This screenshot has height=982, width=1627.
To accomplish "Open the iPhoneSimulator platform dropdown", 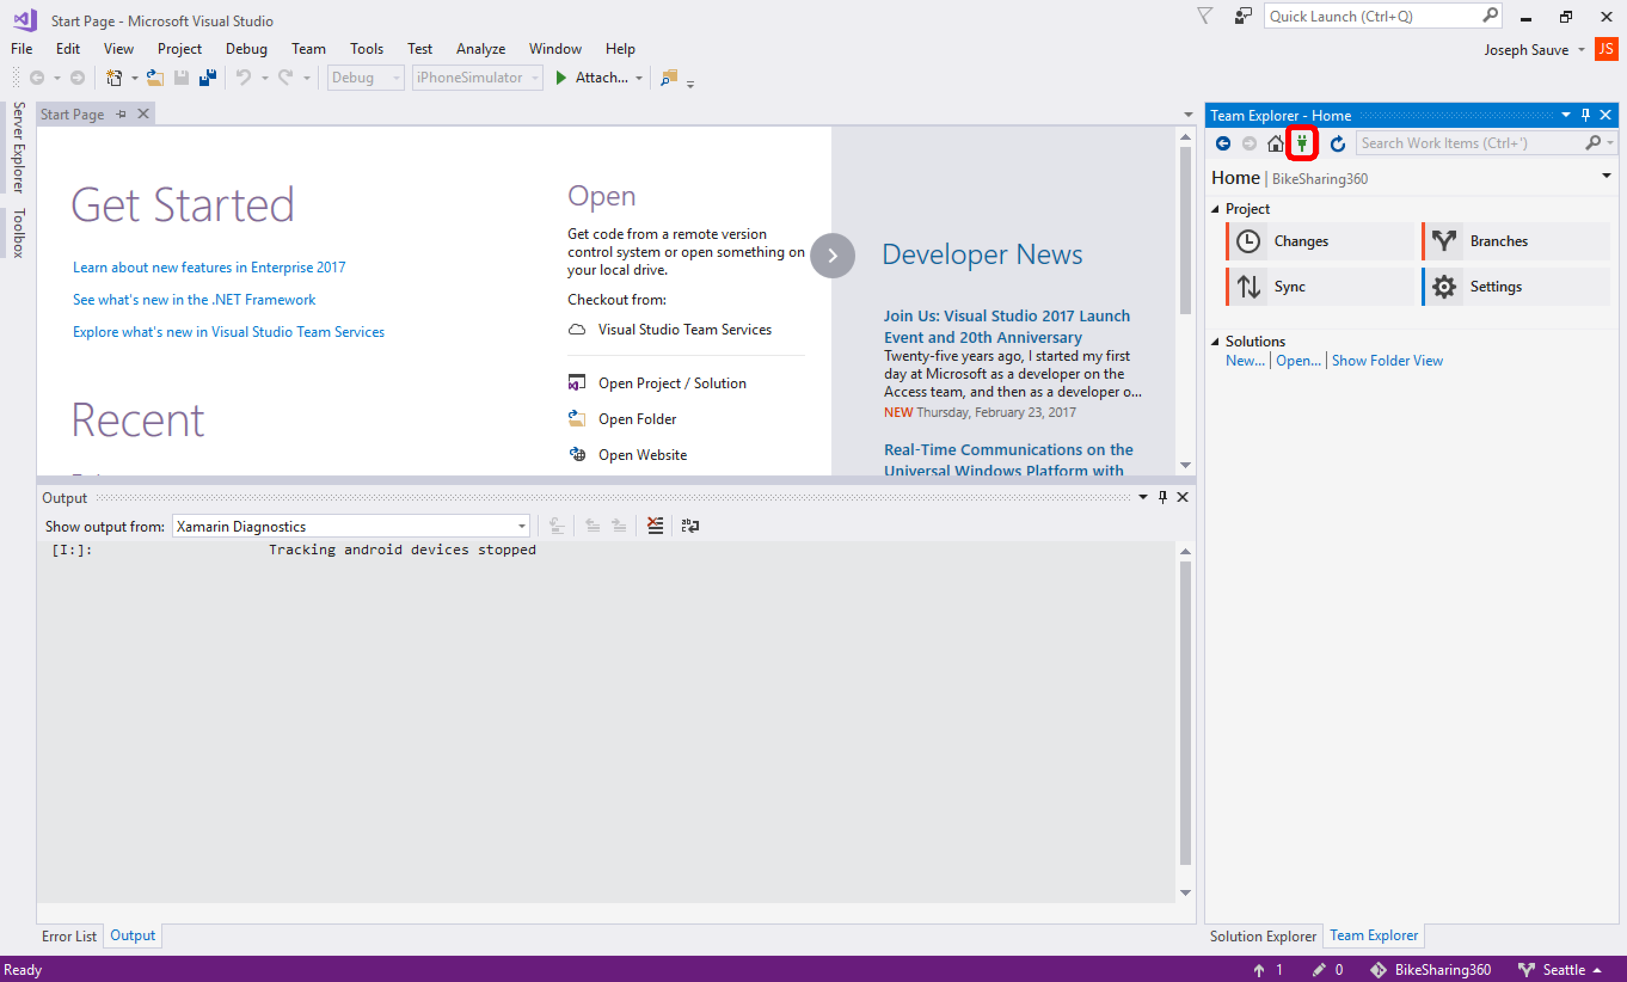I will 477,78.
